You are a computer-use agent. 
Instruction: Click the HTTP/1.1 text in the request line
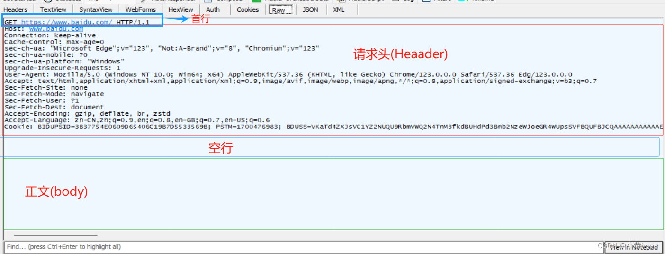coord(133,22)
